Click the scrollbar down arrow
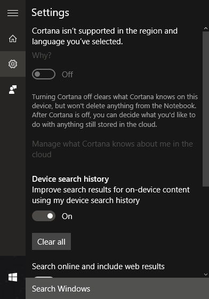Screen dimensions: 209x299 tap(206, 274)
